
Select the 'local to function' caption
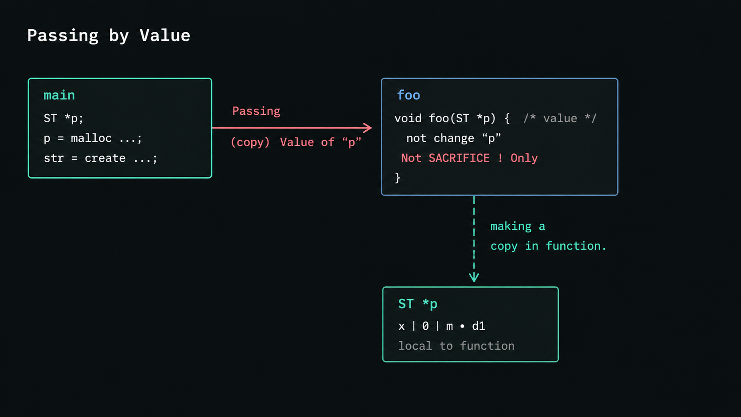pos(456,346)
